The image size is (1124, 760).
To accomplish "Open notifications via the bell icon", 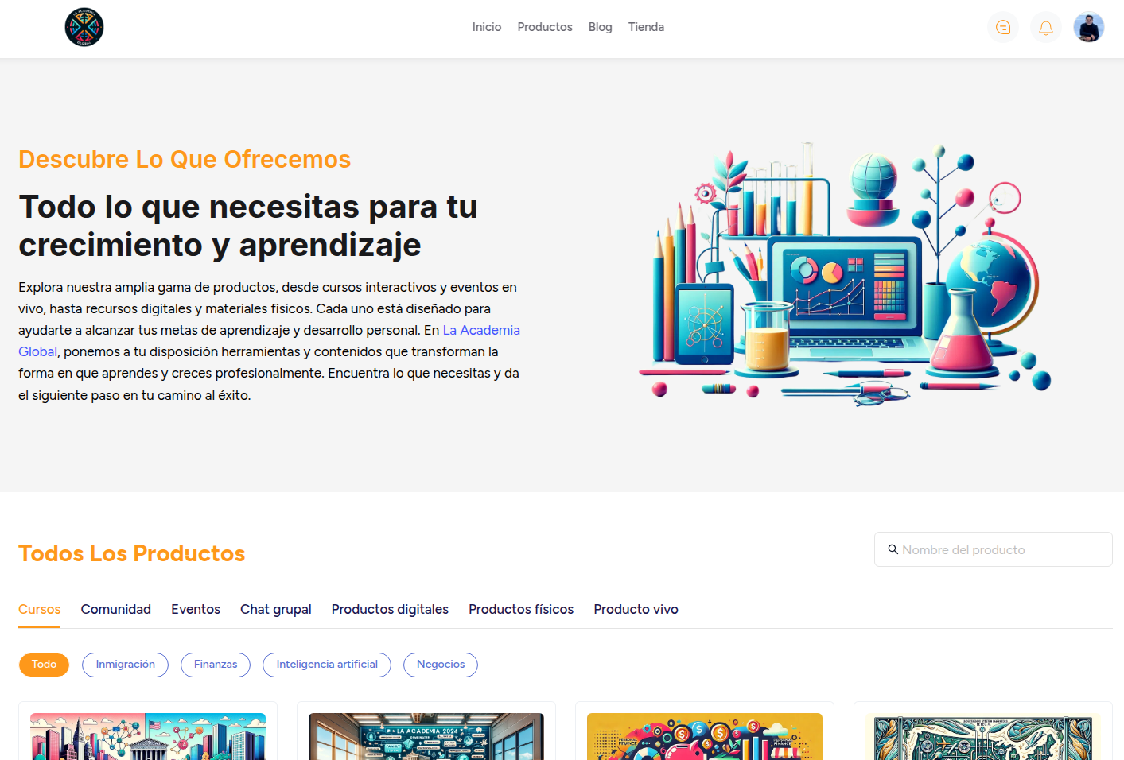I will [1045, 27].
